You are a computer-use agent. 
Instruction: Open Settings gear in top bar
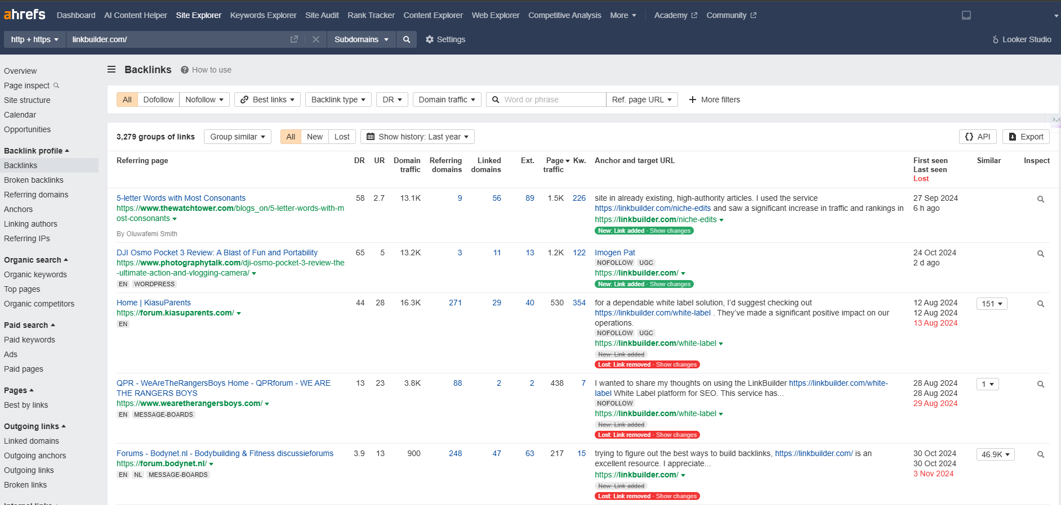pos(445,39)
